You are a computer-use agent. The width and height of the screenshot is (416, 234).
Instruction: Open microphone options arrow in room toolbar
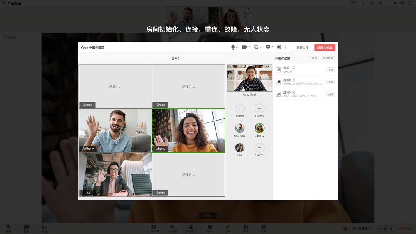click(237, 47)
